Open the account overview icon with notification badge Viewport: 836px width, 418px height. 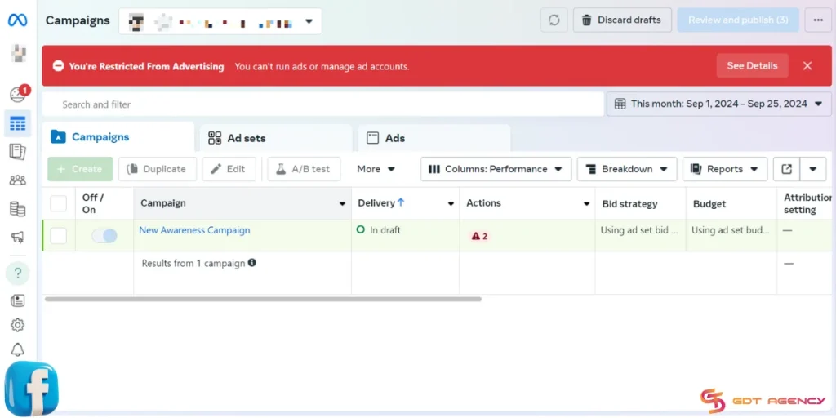(20, 94)
